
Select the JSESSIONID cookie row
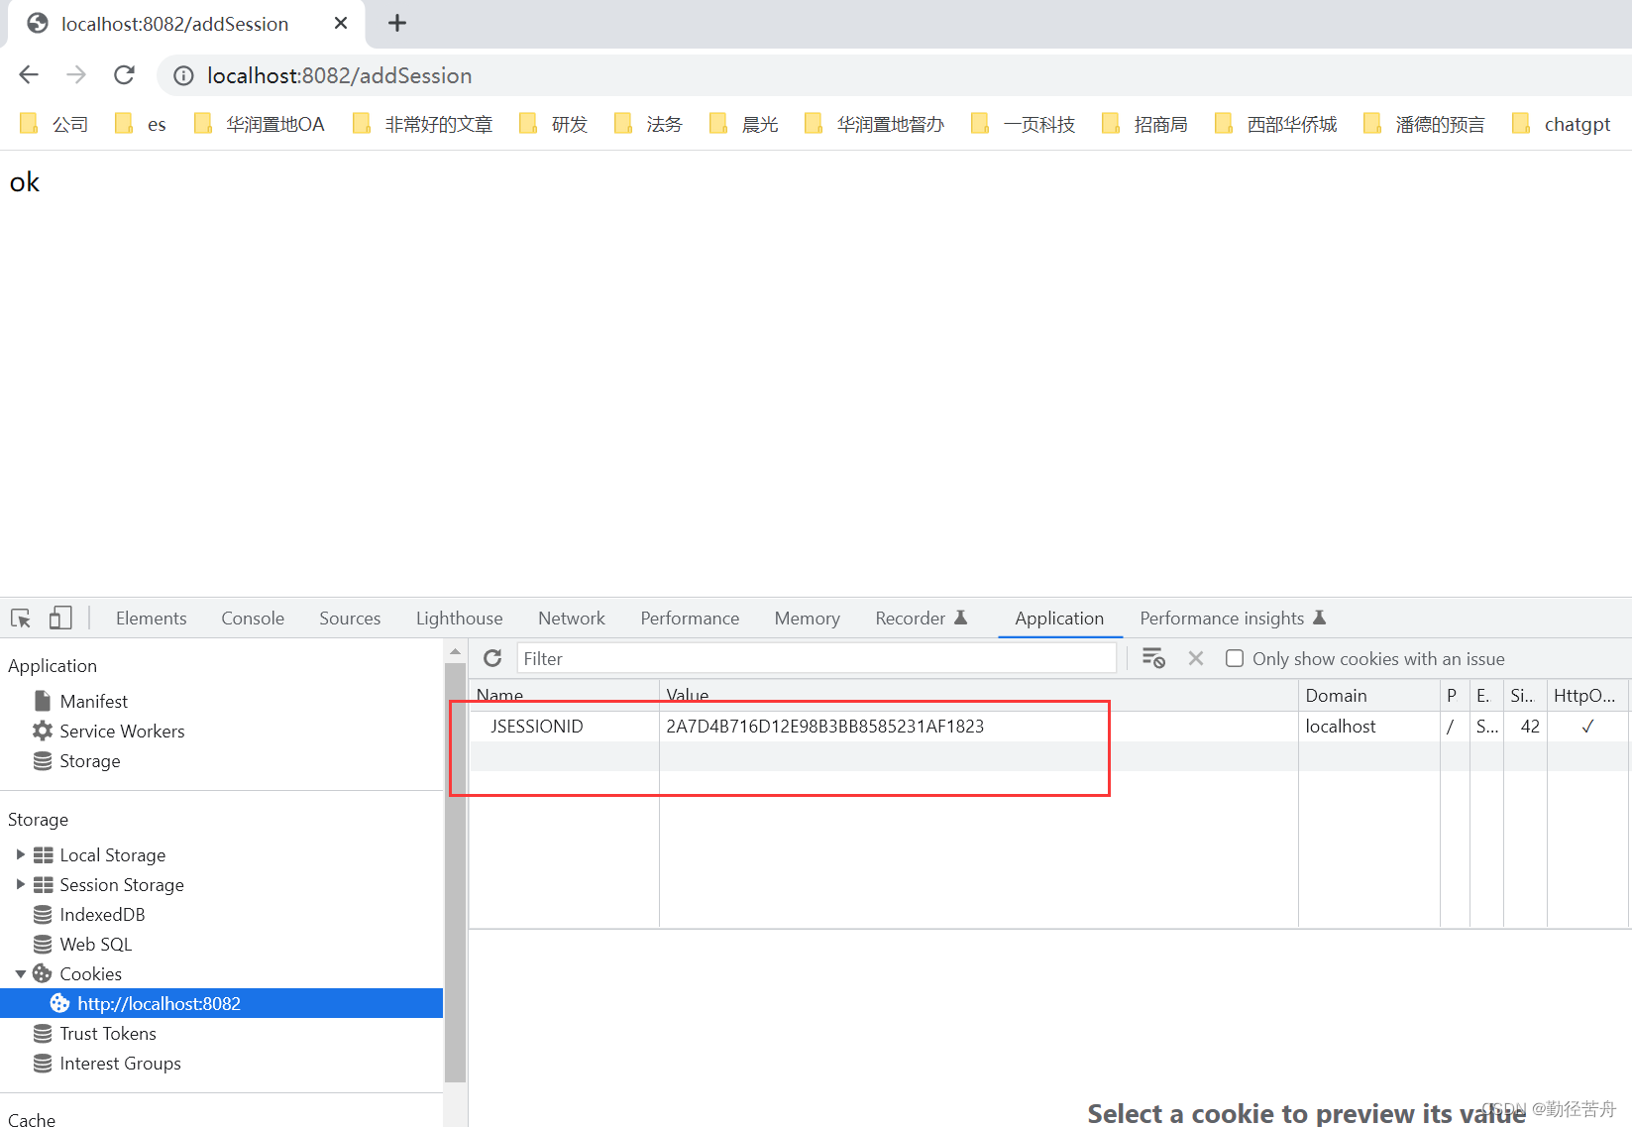click(x=1048, y=726)
